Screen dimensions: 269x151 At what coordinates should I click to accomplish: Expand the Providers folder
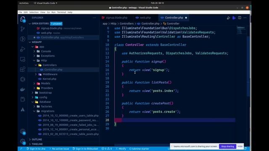[x=34, y=88]
